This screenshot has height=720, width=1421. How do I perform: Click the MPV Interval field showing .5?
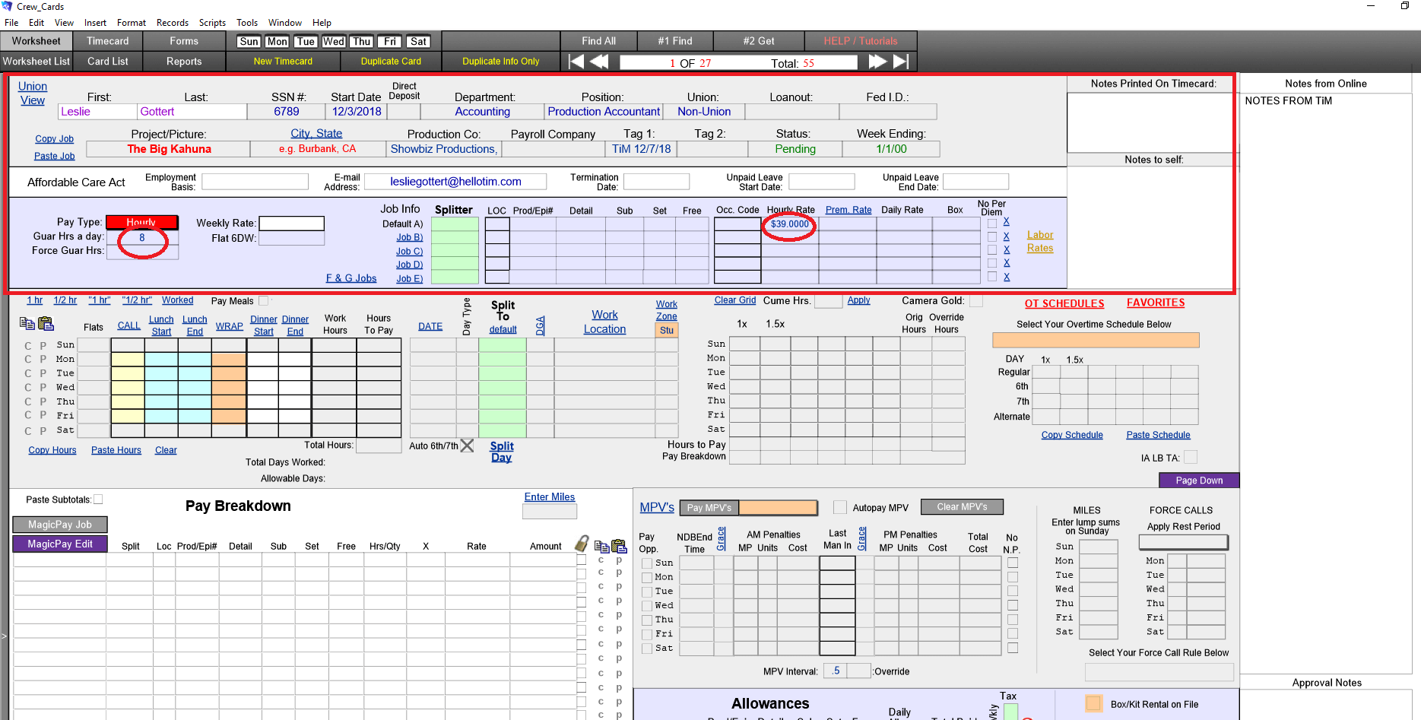[x=836, y=671]
